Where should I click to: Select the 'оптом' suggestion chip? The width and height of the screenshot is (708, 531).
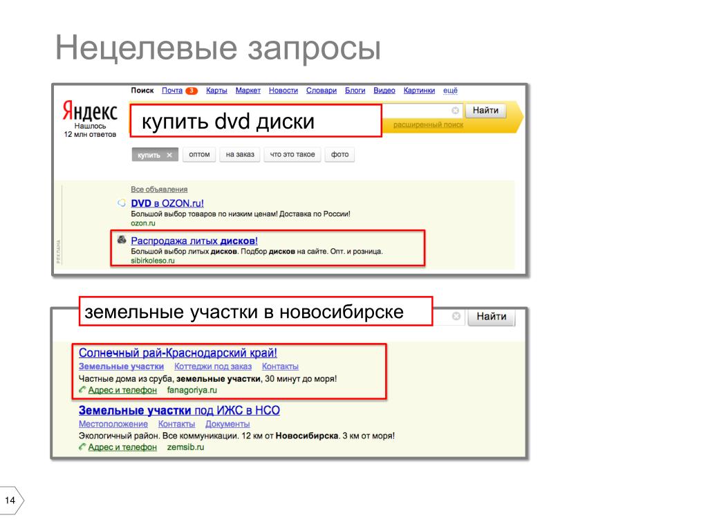coord(199,154)
